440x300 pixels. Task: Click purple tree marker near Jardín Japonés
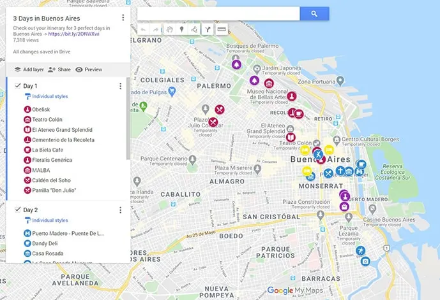tap(254, 80)
